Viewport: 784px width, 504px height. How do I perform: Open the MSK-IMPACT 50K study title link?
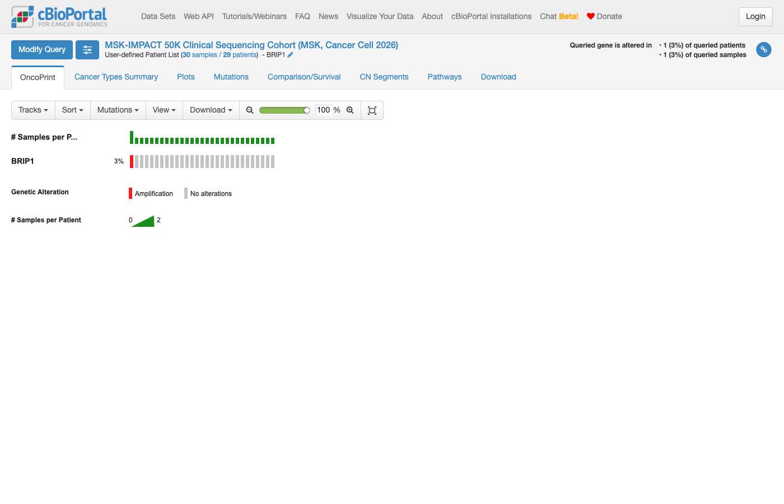[x=251, y=45]
